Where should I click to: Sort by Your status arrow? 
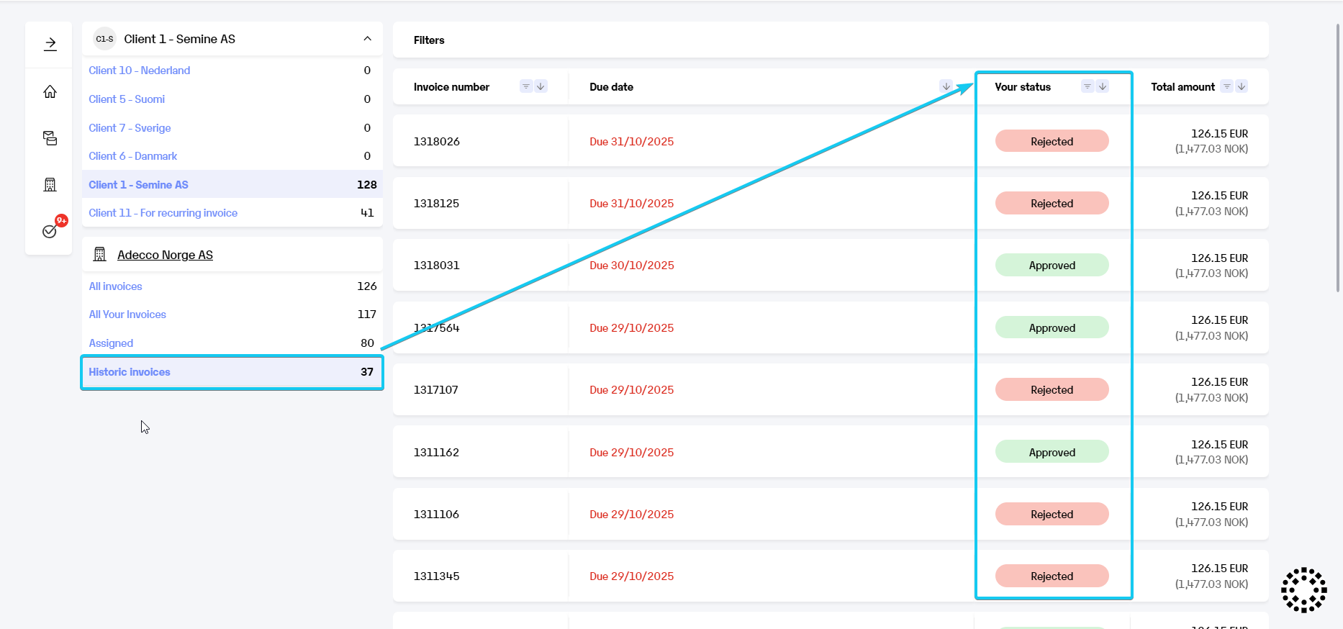1102,86
